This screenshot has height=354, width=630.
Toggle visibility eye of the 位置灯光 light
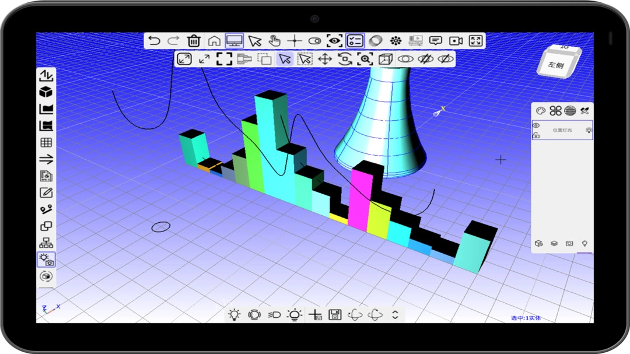[x=536, y=126]
